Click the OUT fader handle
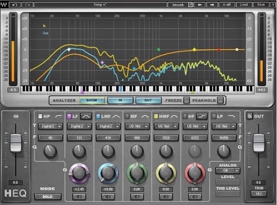 [259, 143]
